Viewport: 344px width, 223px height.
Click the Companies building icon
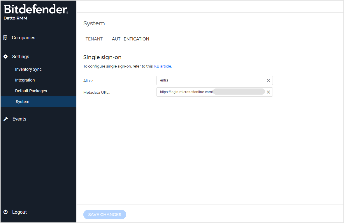pos(5,38)
